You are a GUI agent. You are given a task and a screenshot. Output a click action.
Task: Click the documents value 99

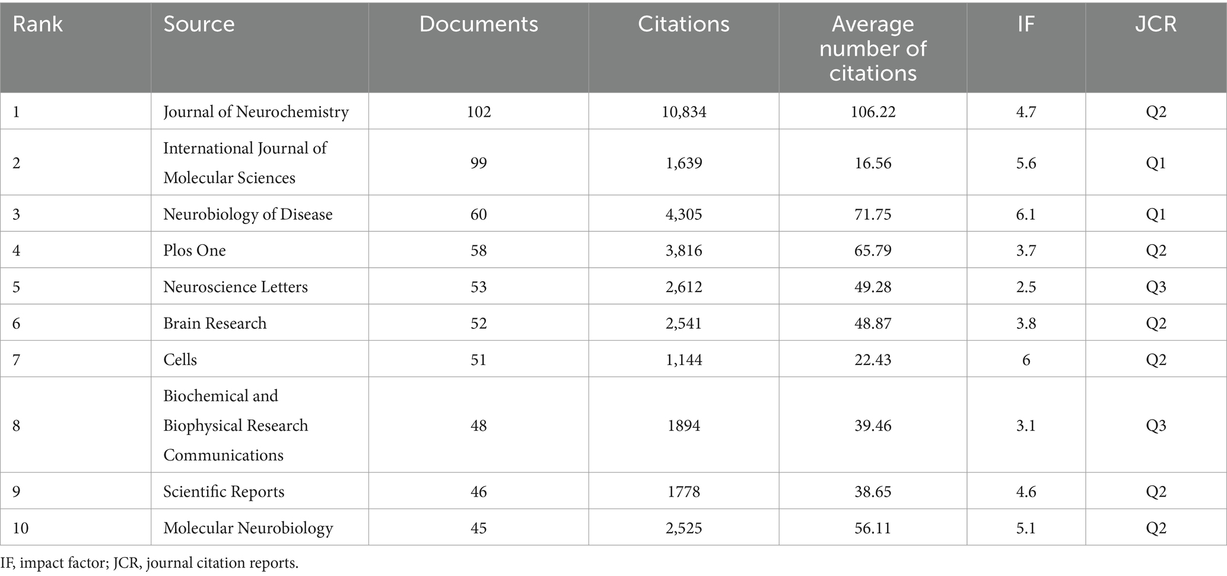(x=478, y=163)
